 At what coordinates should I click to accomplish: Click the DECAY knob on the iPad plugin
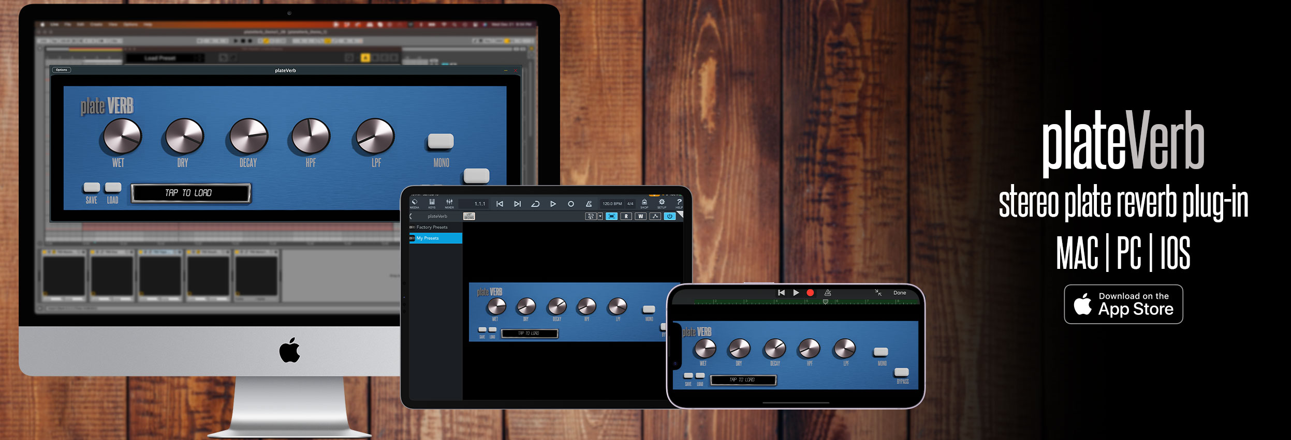[557, 307]
